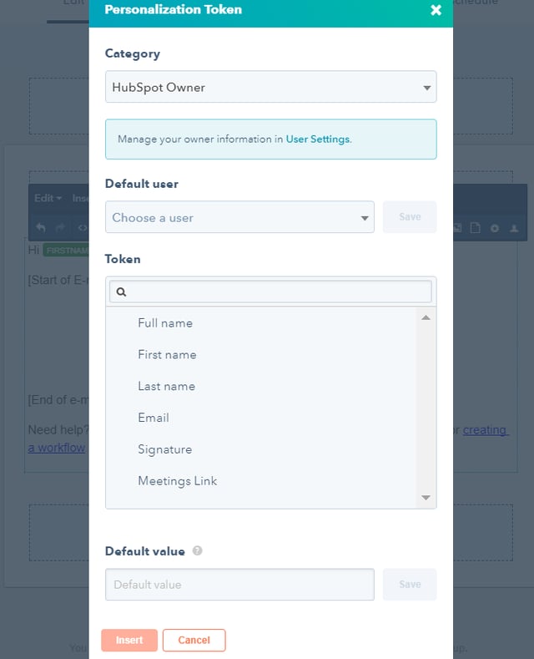Close the Personalization Token dialog

click(x=436, y=11)
